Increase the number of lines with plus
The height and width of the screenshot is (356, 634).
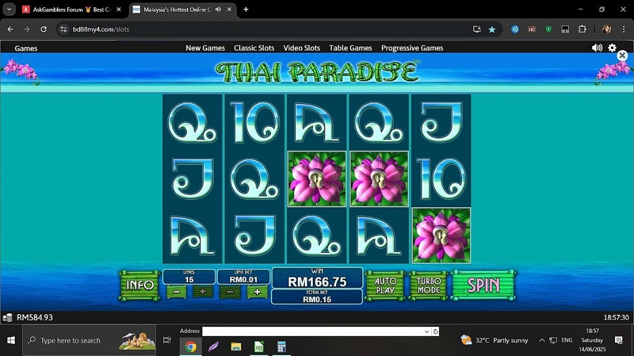point(202,292)
